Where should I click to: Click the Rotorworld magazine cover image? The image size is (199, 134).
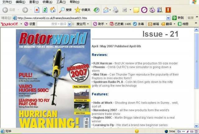coord(53,78)
